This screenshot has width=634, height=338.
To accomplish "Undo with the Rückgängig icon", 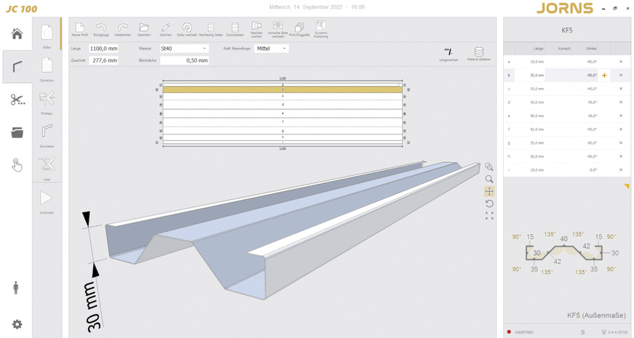I will [x=101, y=28].
